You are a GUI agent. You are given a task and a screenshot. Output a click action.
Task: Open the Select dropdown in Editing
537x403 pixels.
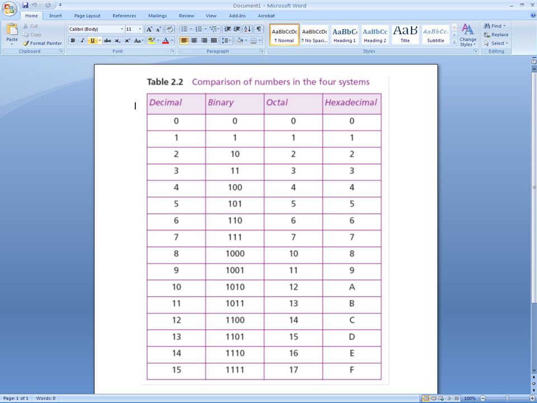click(x=496, y=44)
